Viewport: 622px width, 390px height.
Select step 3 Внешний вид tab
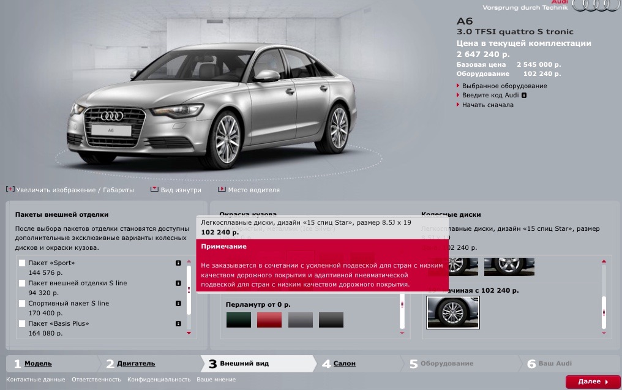(x=258, y=364)
